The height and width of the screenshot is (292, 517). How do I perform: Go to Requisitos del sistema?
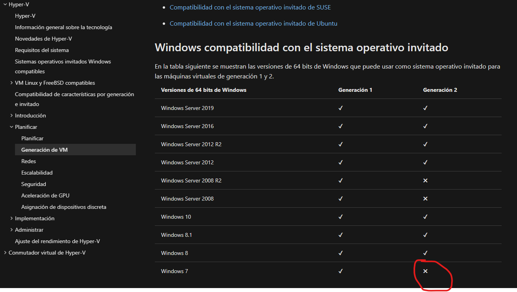click(42, 50)
